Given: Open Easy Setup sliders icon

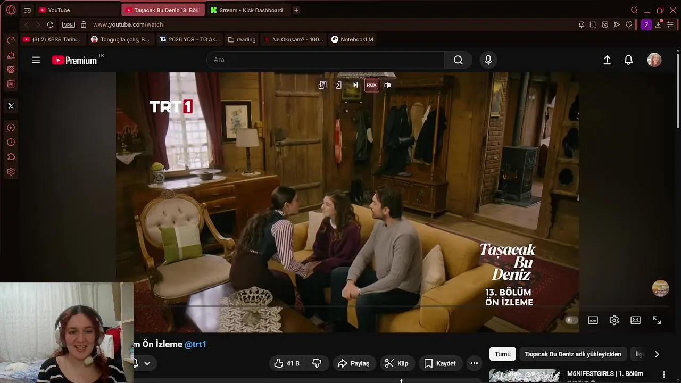Looking at the screenshot, I should tap(670, 24).
